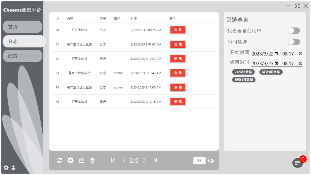The width and height of the screenshot is (311, 175).
Task: Open system settings gear in sidebar corner
Action: (6, 168)
